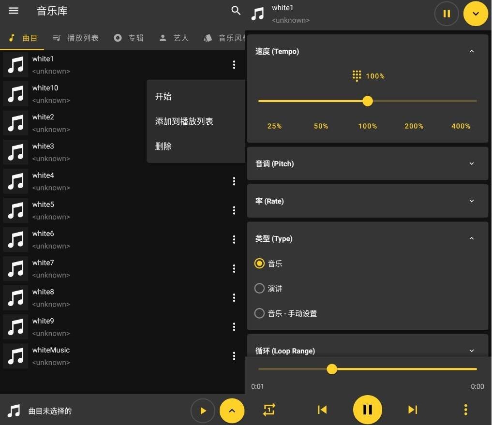Expand the 率 (Rate) section
Viewport: 492px width, 425px height.
472,201
